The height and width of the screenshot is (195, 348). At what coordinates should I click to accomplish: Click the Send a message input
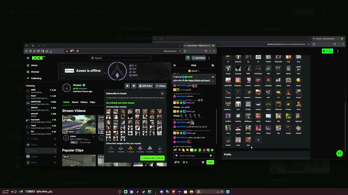tap(194, 156)
